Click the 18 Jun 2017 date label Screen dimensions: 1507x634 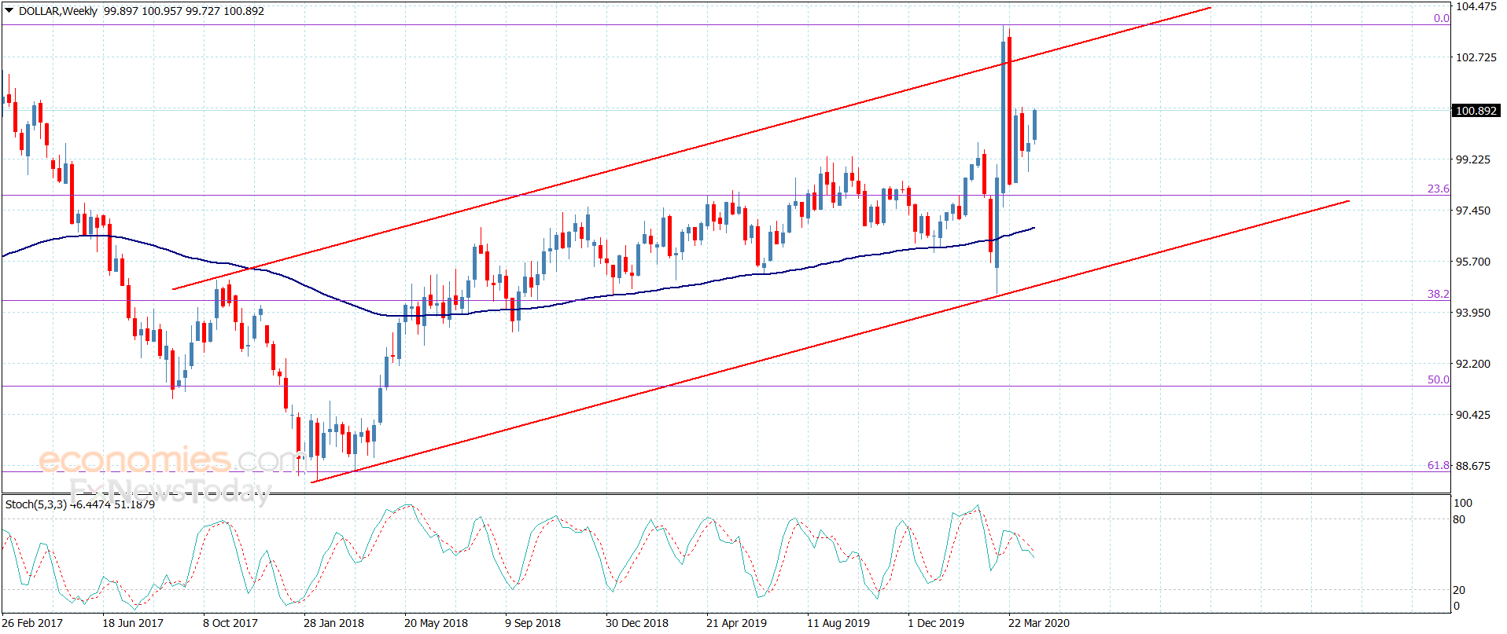[x=133, y=623]
